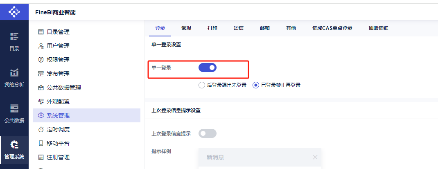This screenshot has width=438, height=169.
Task: Enable the 上次登录信息提示 switch
Action: (x=208, y=133)
